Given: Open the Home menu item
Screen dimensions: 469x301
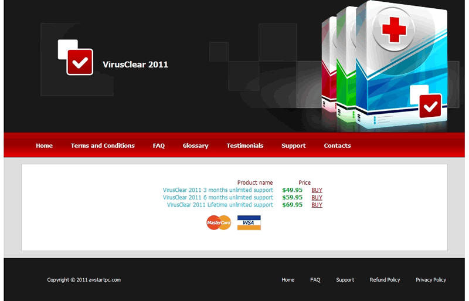Looking at the screenshot, I should [x=44, y=146].
